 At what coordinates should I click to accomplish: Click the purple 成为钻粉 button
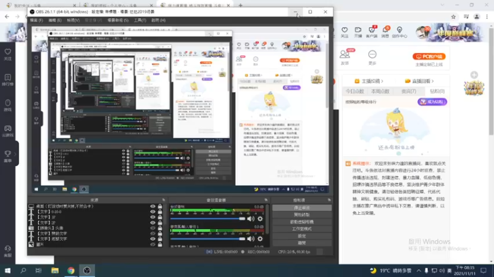432,102
